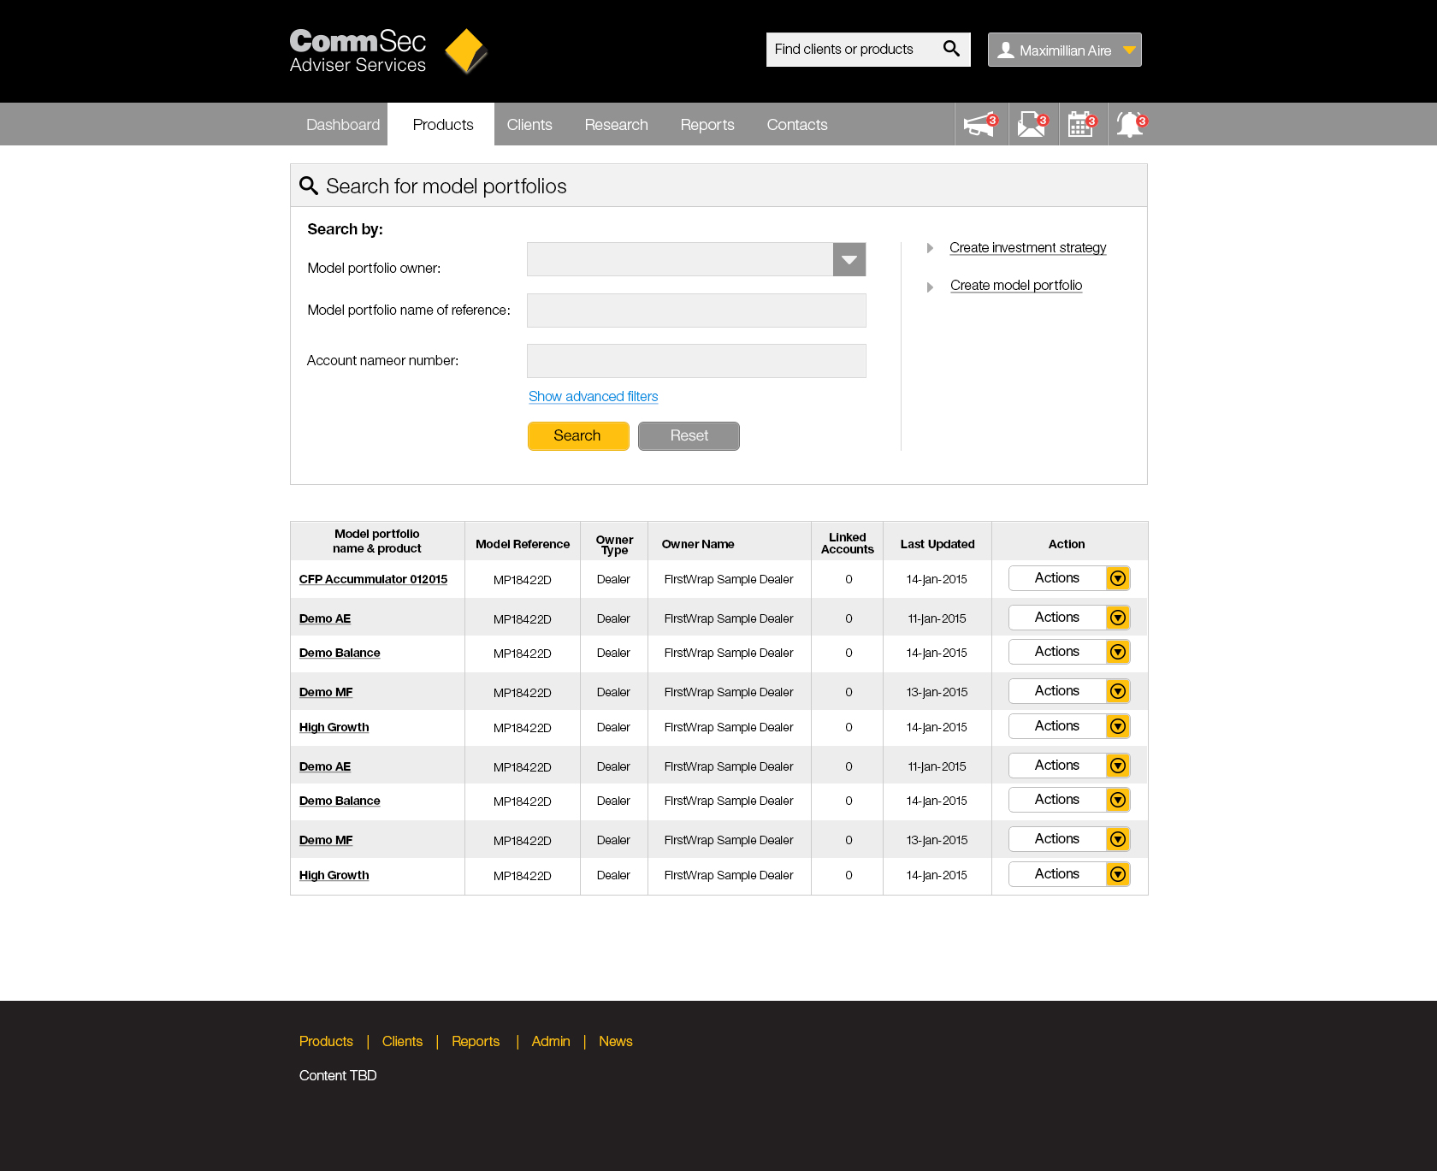Open the notifications bell icon
The image size is (1437, 1171).
(x=1132, y=125)
